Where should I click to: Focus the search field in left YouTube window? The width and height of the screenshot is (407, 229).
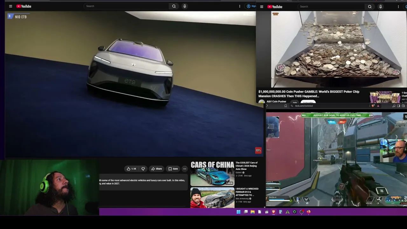tap(127, 6)
